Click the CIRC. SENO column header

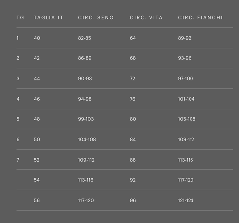[x=96, y=18]
